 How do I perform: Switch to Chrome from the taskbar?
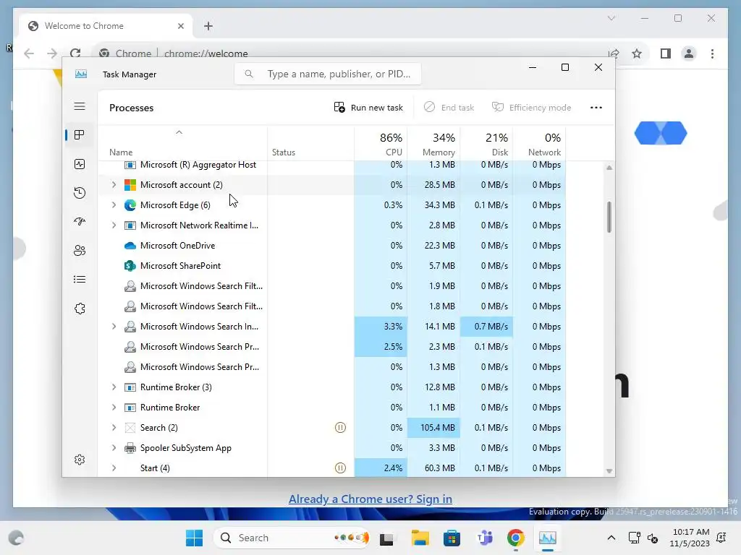pos(515,538)
